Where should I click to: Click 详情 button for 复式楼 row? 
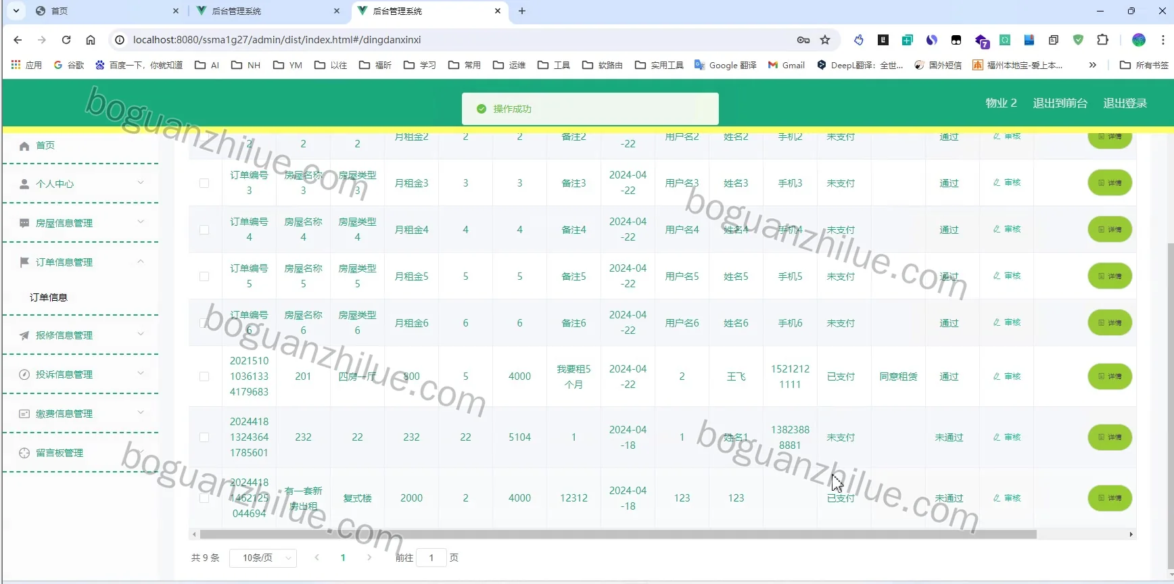tap(1110, 498)
